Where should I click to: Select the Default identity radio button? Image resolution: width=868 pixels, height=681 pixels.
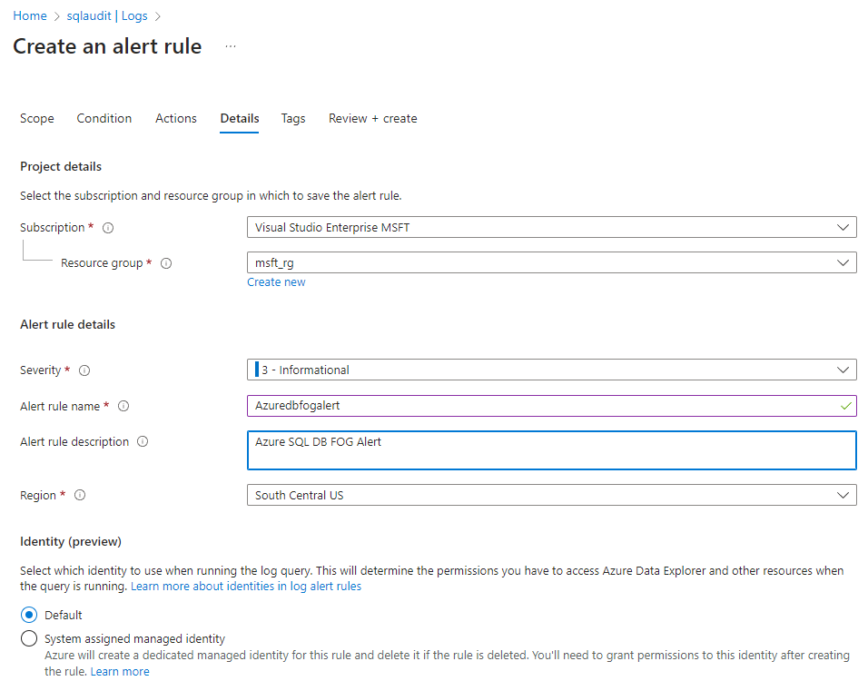(x=29, y=615)
